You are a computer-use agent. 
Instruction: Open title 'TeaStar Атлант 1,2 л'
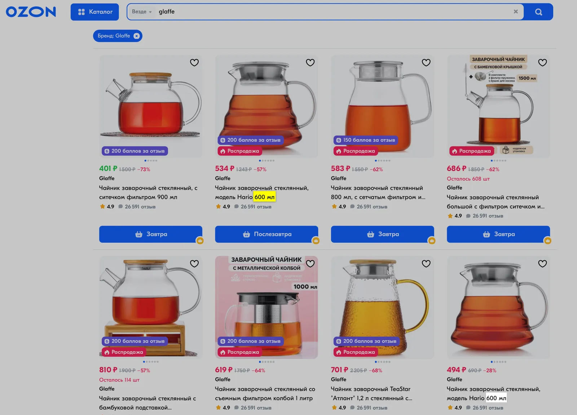371,394
